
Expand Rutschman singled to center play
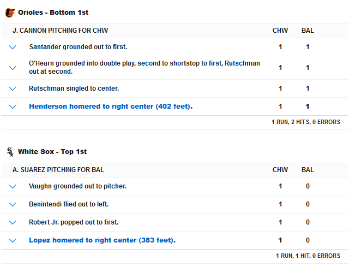[13, 88]
